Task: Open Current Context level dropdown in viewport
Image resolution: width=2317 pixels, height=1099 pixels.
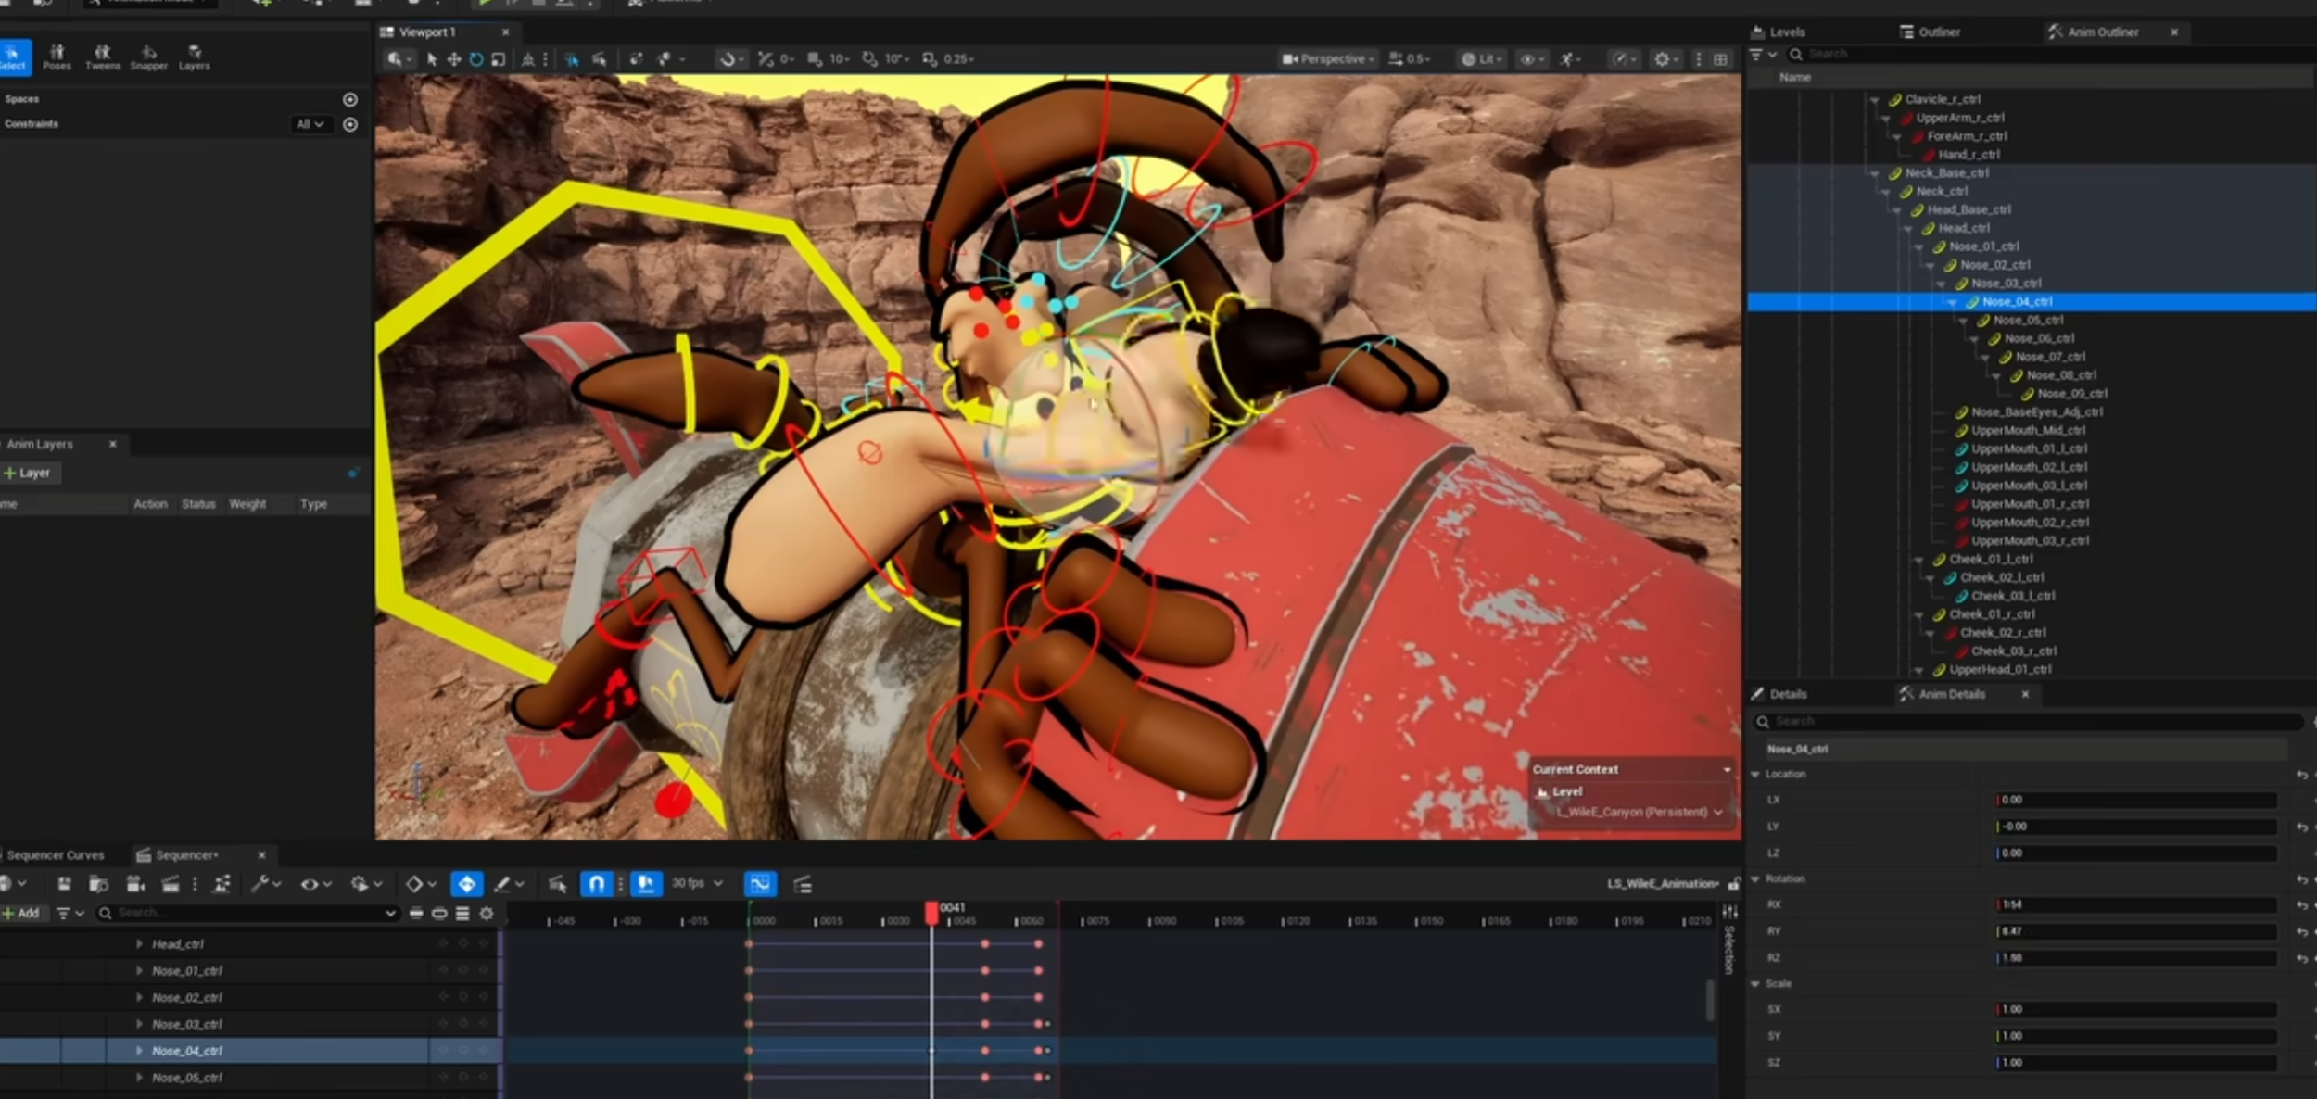Action: (1639, 812)
